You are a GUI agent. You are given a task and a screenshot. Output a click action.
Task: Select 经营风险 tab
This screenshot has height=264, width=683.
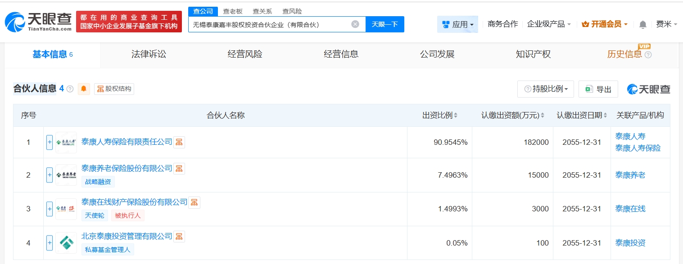point(245,54)
